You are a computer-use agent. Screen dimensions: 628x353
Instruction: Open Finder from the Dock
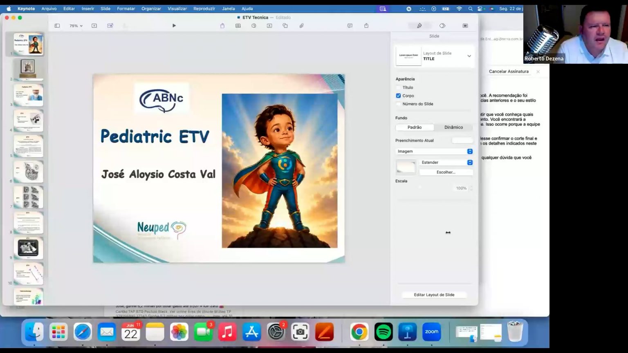tap(34, 332)
